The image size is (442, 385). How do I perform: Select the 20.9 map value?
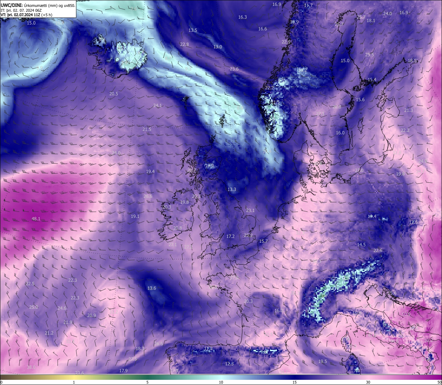tap(92, 316)
